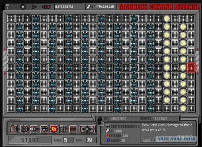Click the HP value 580,287,932
202x147 pixels.
(118, 118)
